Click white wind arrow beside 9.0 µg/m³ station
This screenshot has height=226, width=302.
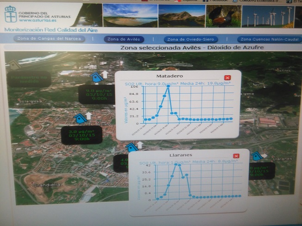pyautogui.click(x=105, y=74)
